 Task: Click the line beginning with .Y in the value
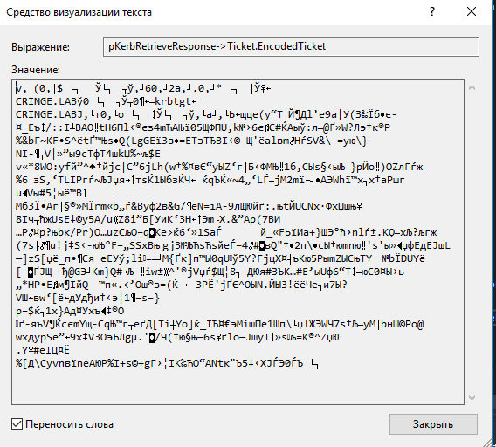coord(43,350)
